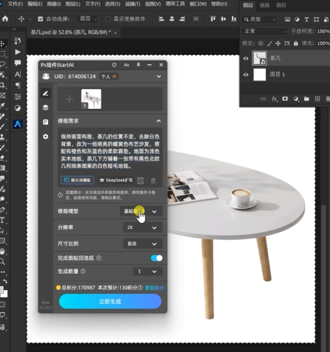Expand the UID account chevron
This screenshot has width=330, height=352.
[x=159, y=77]
